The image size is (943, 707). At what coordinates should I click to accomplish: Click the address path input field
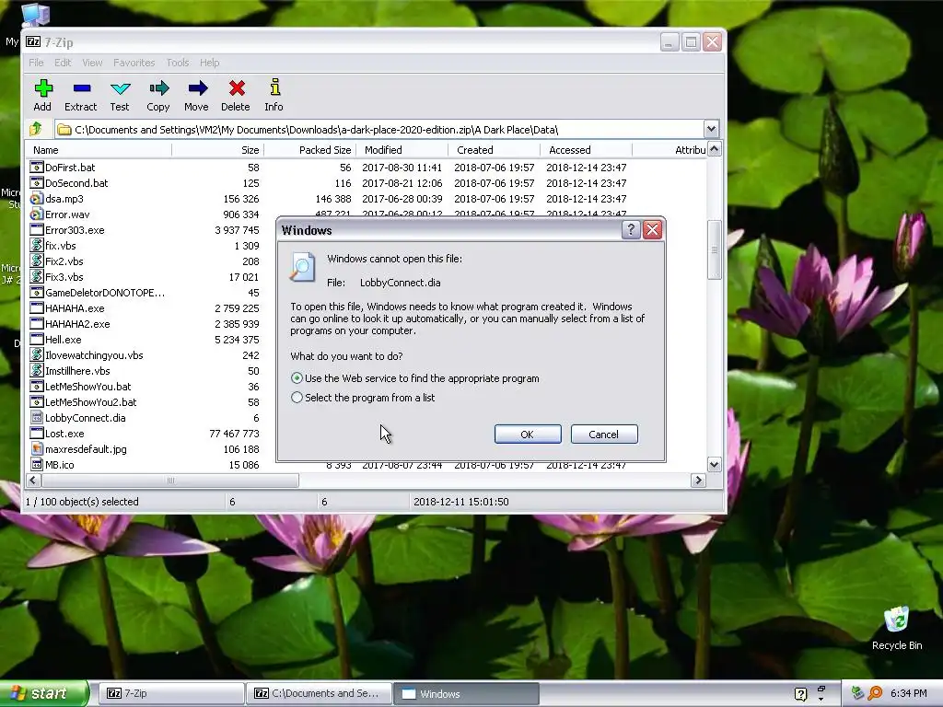(380, 129)
